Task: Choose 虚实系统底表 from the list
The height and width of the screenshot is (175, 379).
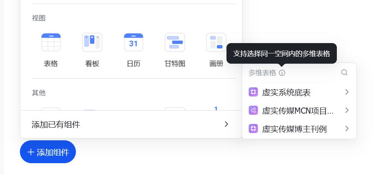Action: [299, 92]
